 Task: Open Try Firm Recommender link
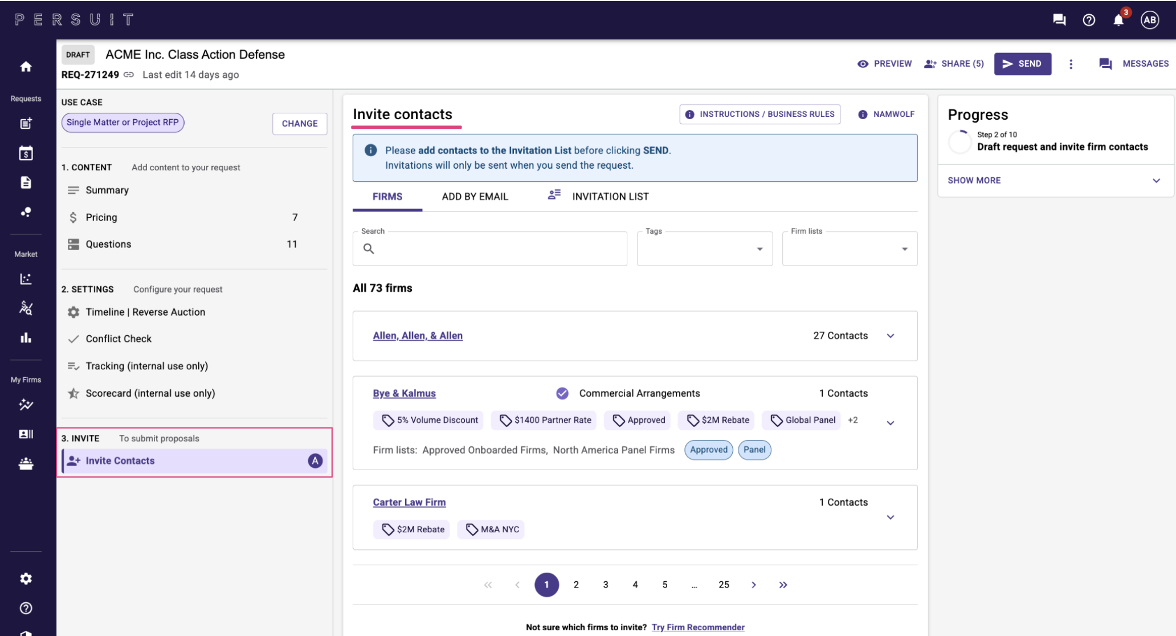click(x=698, y=627)
